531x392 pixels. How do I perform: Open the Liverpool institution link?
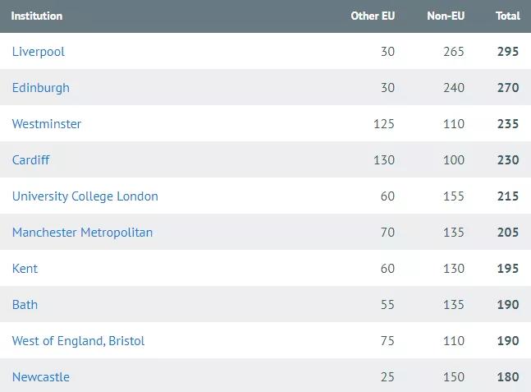(x=39, y=52)
